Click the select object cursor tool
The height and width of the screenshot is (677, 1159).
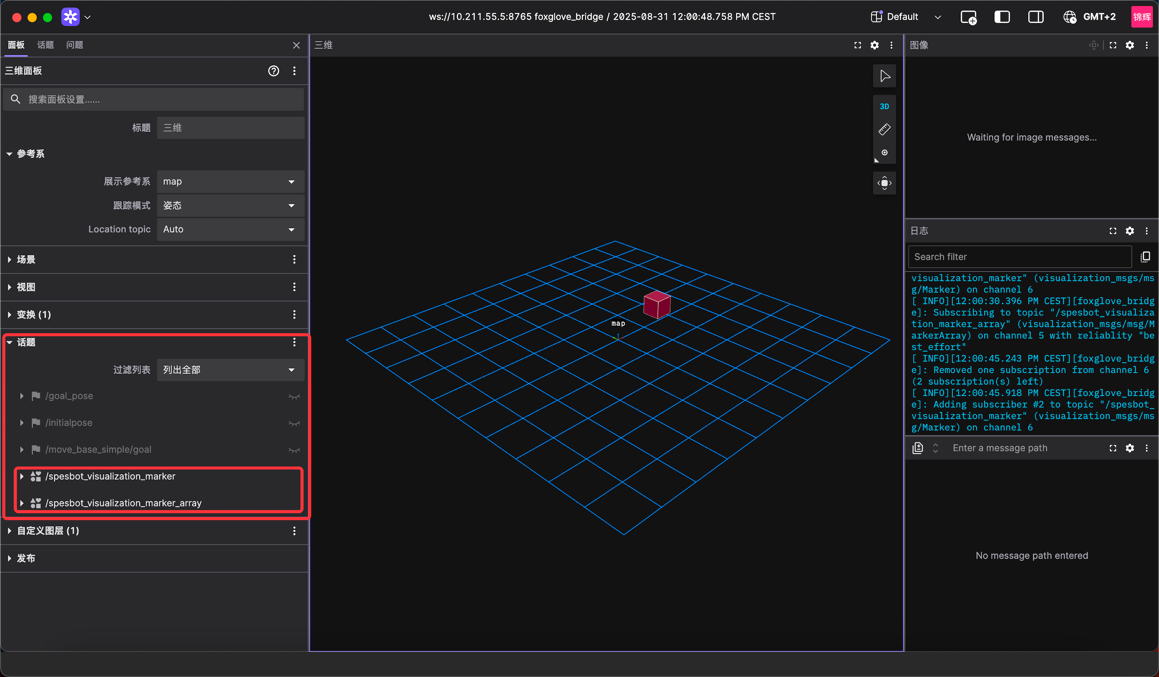(x=884, y=76)
